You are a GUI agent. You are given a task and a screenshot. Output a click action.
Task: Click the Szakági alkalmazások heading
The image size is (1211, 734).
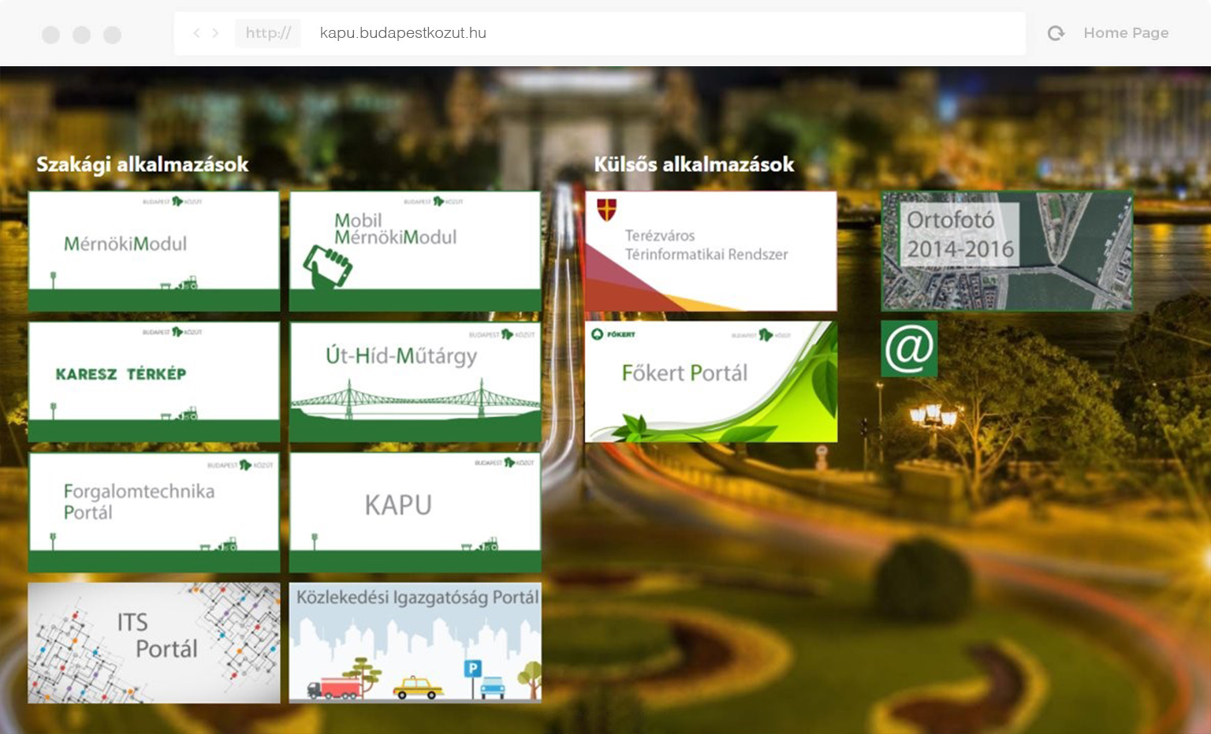pos(142,165)
